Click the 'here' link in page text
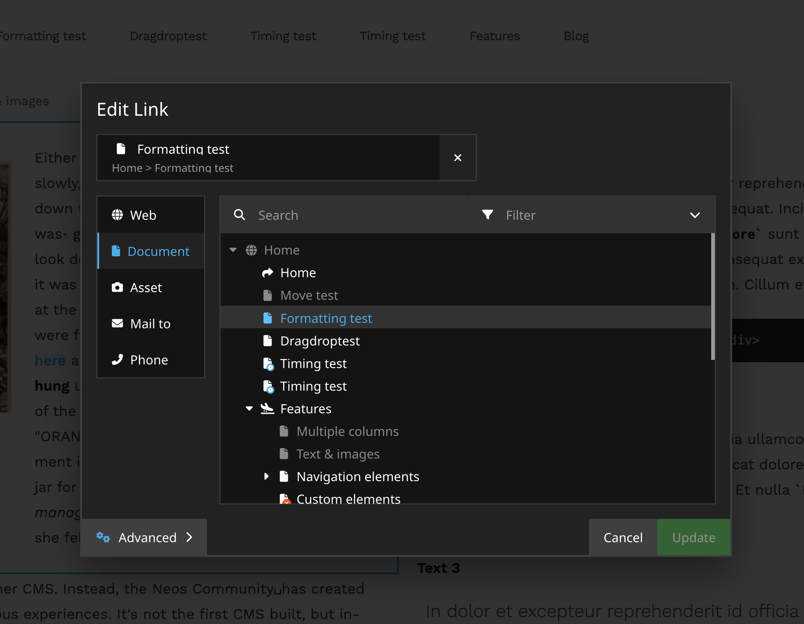The width and height of the screenshot is (804, 624). [x=50, y=360]
